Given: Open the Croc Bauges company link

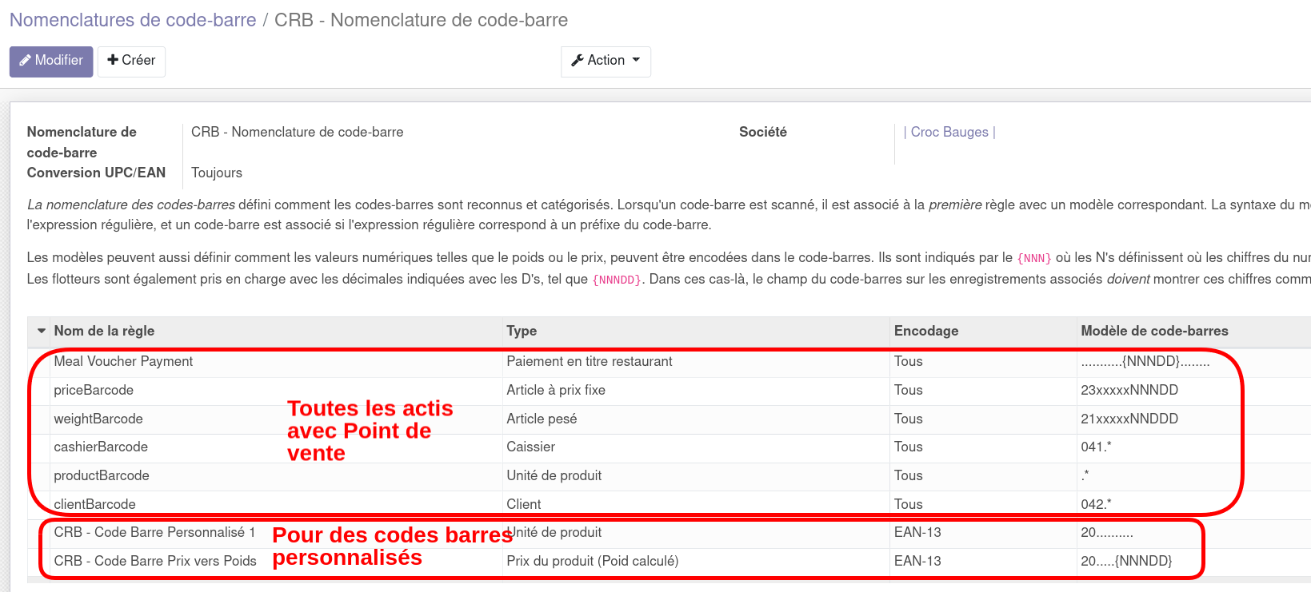Looking at the screenshot, I should coord(949,132).
